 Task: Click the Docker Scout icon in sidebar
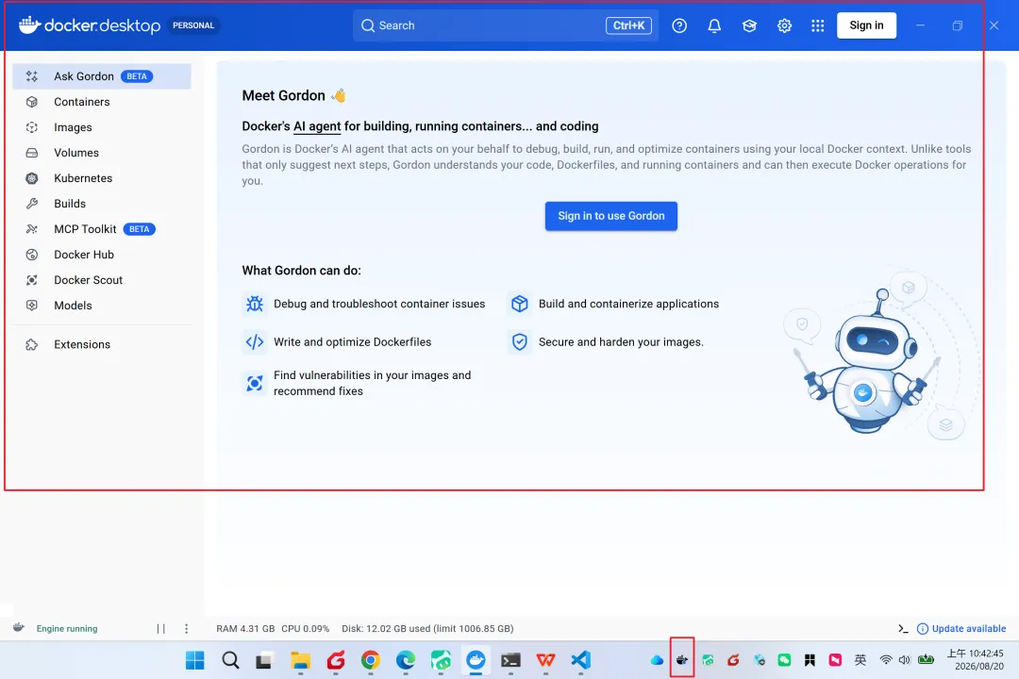tap(32, 280)
